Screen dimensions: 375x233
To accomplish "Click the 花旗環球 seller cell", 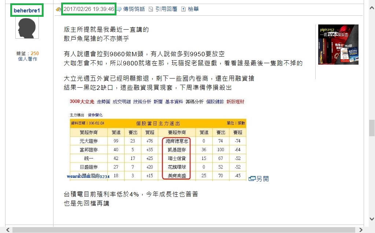I will click(x=177, y=167).
